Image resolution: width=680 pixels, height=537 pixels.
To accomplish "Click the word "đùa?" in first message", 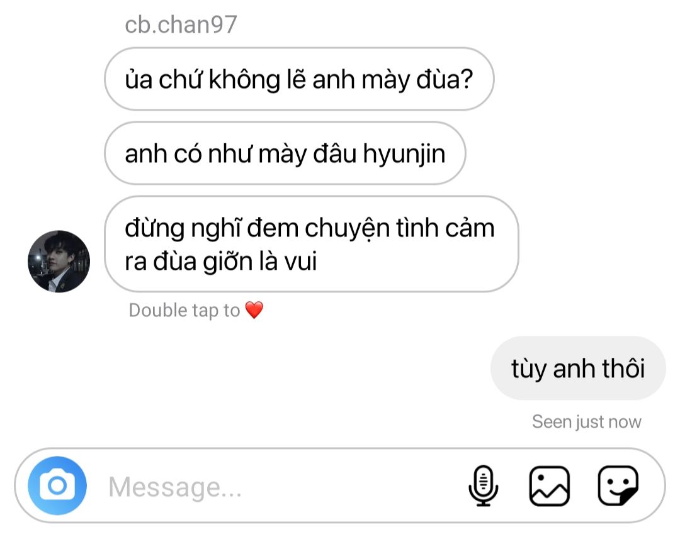I will tap(445, 79).
